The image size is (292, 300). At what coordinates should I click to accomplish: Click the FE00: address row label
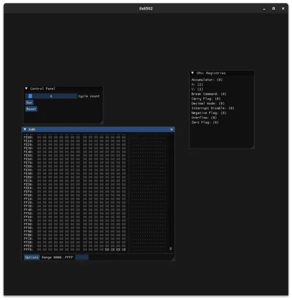29,137
